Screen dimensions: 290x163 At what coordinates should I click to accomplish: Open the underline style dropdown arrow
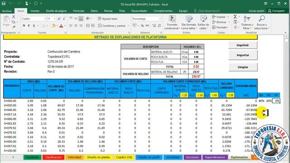[x=38, y=26]
